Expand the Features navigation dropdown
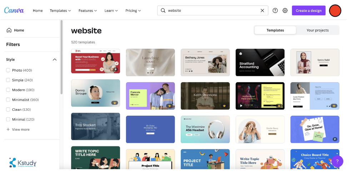Image resolution: width=349 pixels, height=177 pixels. (x=88, y=11)
